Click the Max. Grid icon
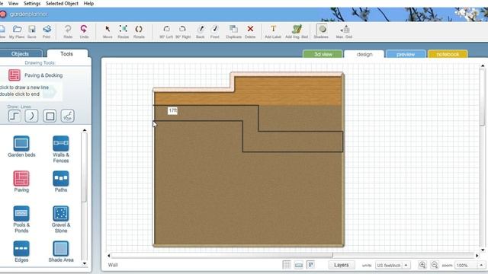This screenshot has height=274, width=488. pyautogui.click(x=345, y=30)
